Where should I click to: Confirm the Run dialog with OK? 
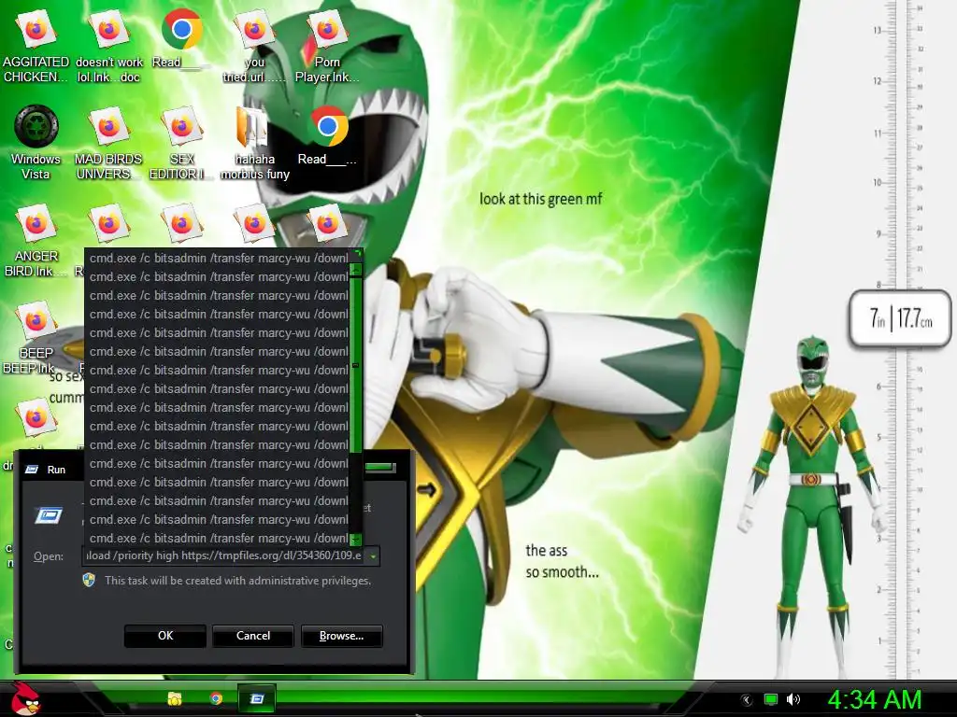click(164, 636)
